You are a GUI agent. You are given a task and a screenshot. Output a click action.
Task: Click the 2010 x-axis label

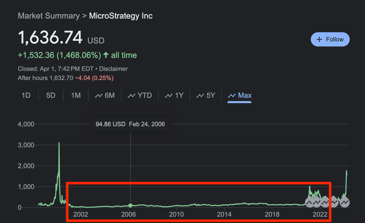click(176, 214)
